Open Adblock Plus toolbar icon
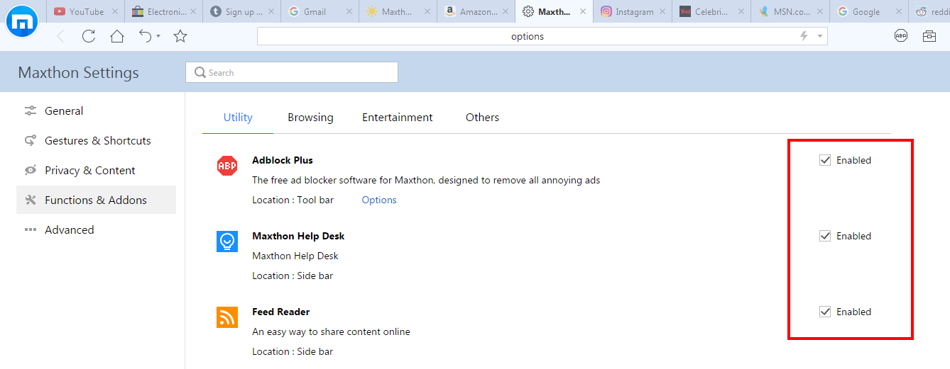Viewport: 950px width, 369px height. [901, 36]
